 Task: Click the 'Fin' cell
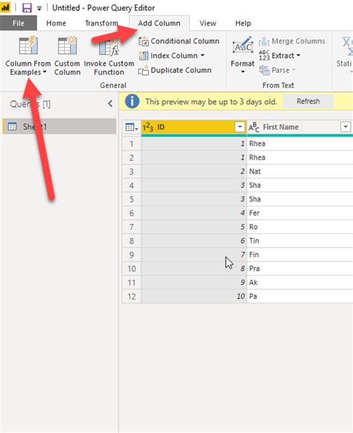pos(299,255)
